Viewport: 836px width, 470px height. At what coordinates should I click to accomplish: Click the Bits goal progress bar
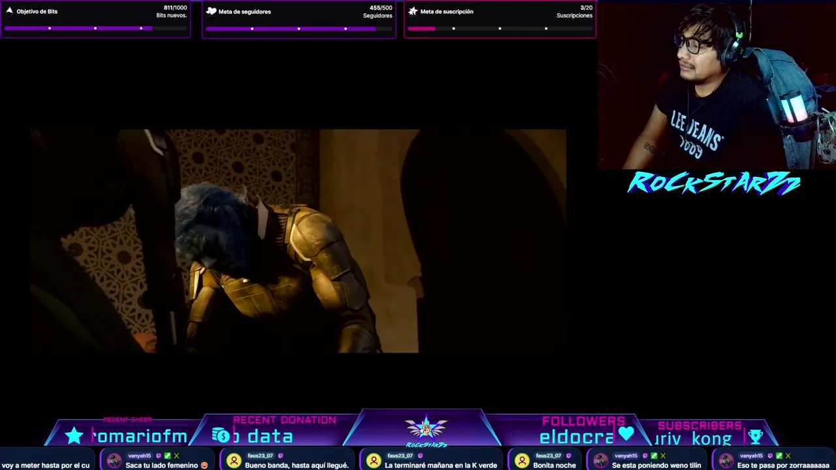[95, 28]
